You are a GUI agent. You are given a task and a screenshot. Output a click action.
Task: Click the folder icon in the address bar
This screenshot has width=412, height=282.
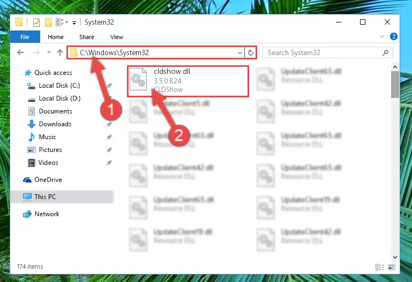pyautogui.click(x=73, y=53)
